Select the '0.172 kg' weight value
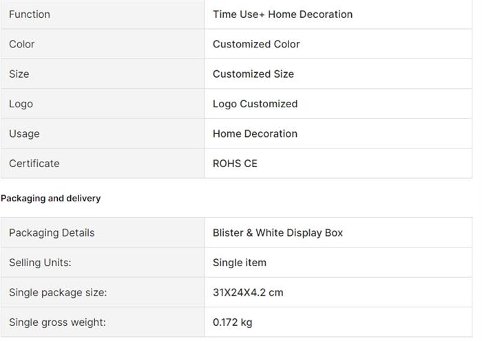Image resolution: width=482 pixels, height=341 pixels. pos(233,322)
